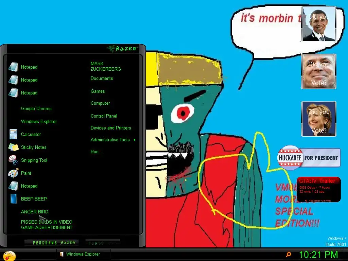Launch ANGER BIRD entry
This screenshot has width=348, height=261.
[x=34, y=212]
